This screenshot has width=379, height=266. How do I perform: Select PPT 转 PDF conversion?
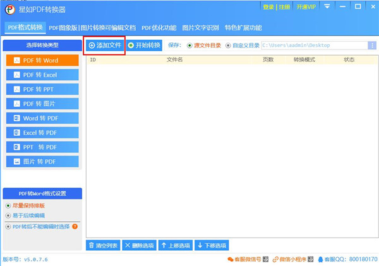click(x=42, y=147)
